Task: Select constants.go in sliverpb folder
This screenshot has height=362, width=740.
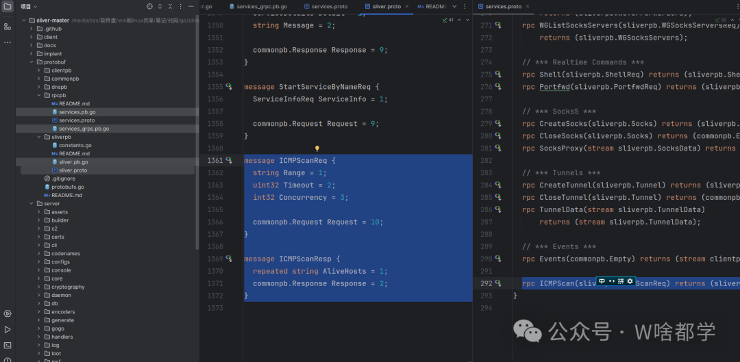Action: (x=75, y=146)
